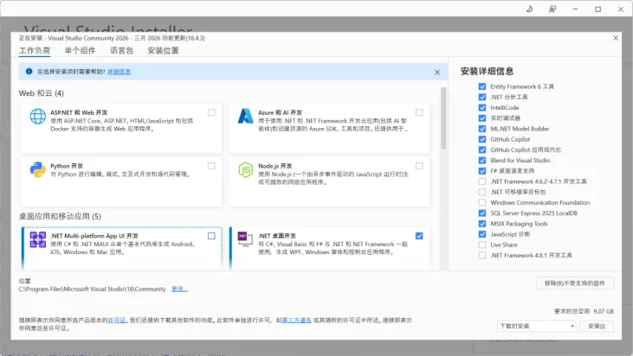Toggle dark theme moon icon in title bar
This screenshot has width=633, height=356.
click(x=529, y=9)
